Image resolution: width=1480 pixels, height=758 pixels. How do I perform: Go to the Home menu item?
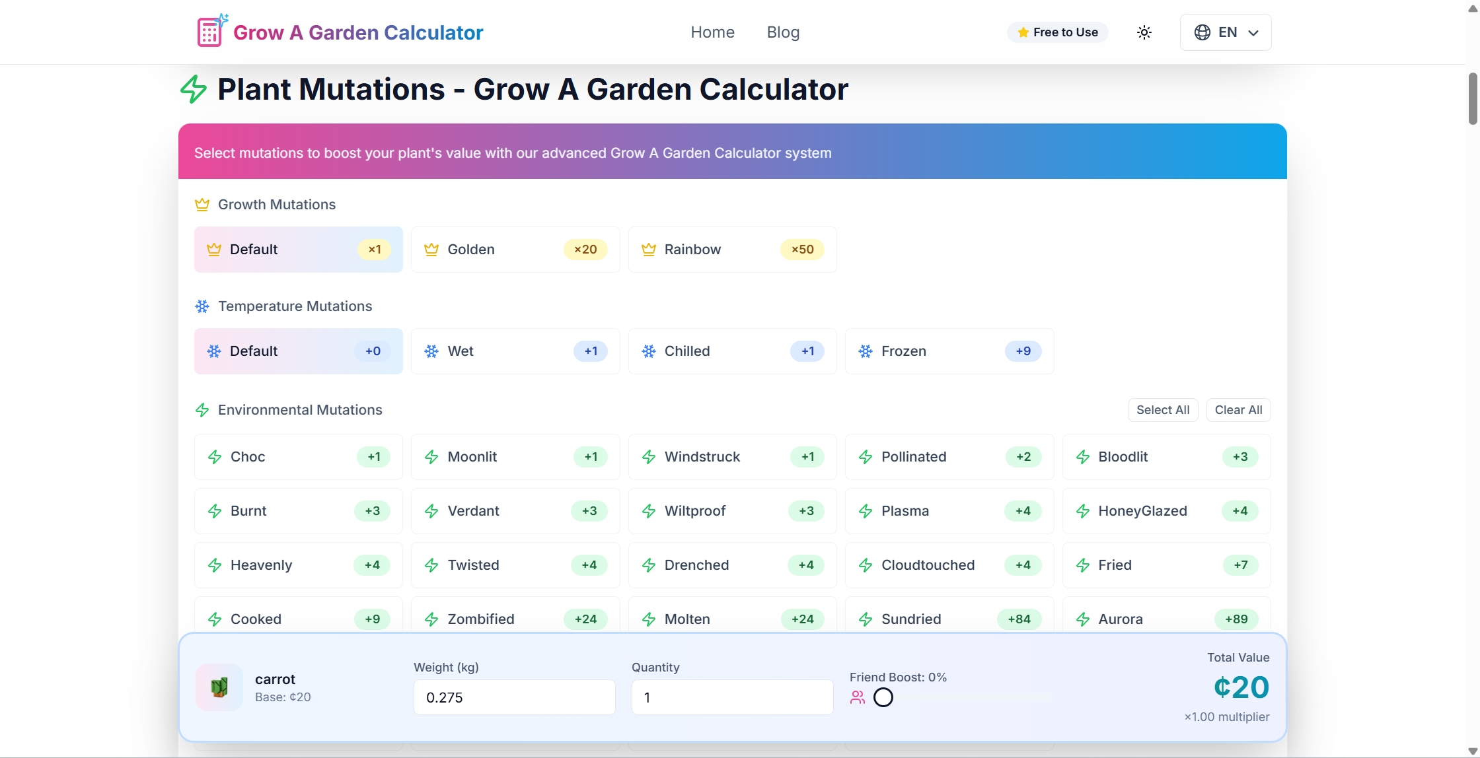(x=712, y=32)
